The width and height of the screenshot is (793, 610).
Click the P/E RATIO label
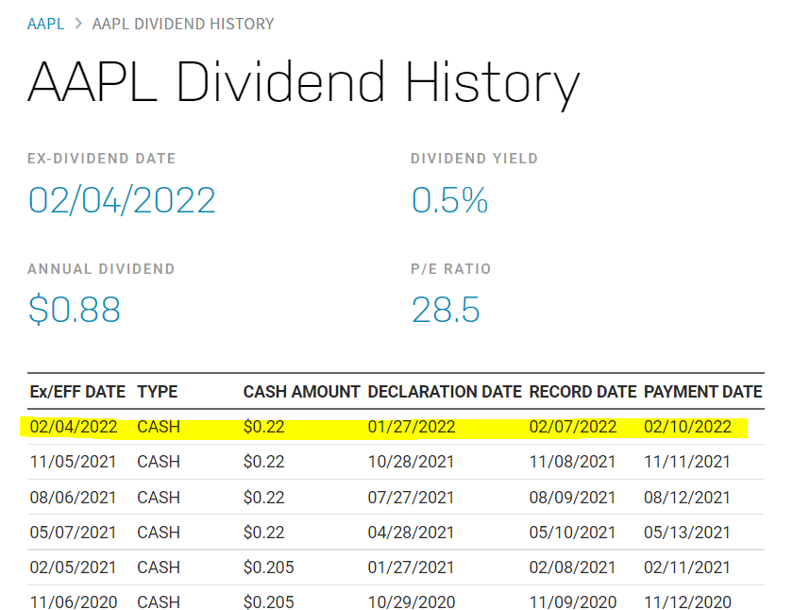[x=450, y=269]
